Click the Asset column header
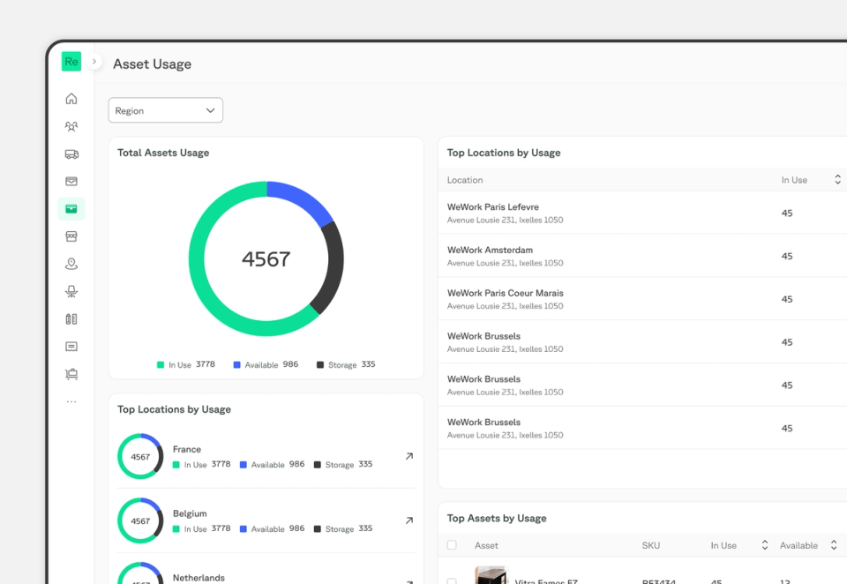This screenshot has width=847, height=584. click(486, 546)
